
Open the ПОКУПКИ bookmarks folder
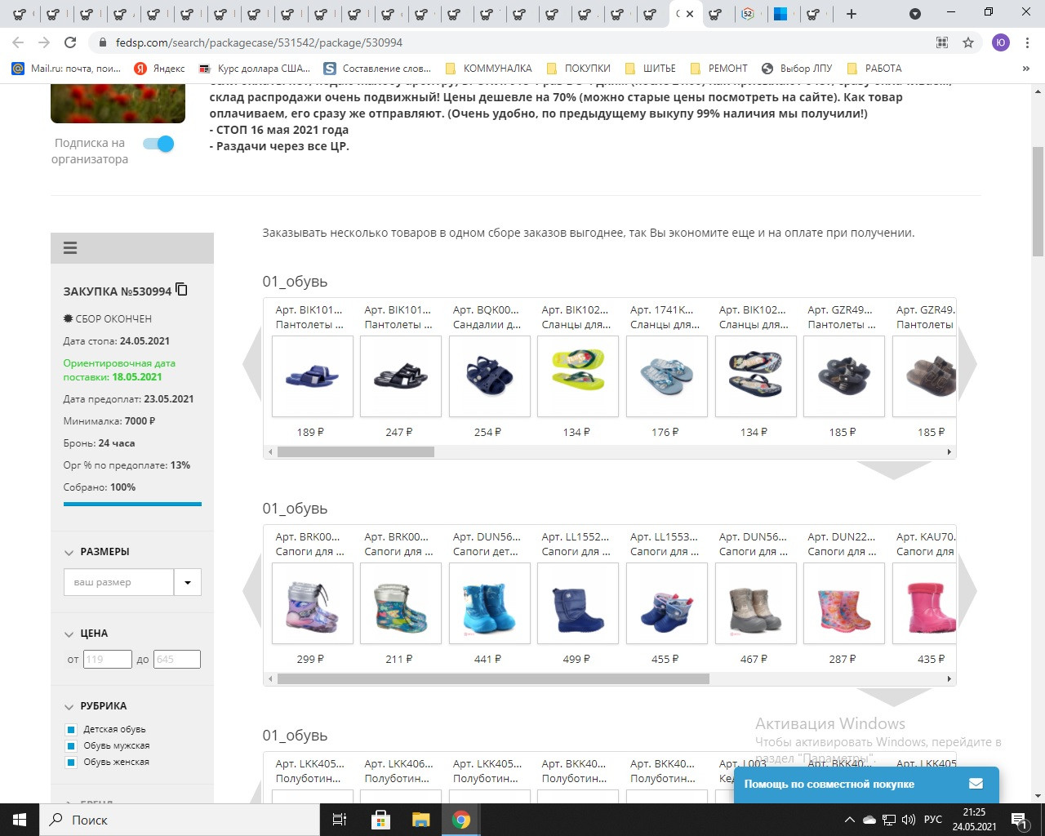click(x=578, y=69)
